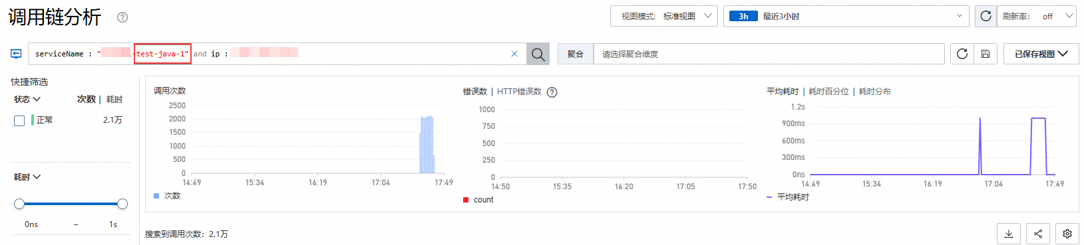1084x245 pixels.
Task: Open the settings gear icon
Action: coord(1067,234)
